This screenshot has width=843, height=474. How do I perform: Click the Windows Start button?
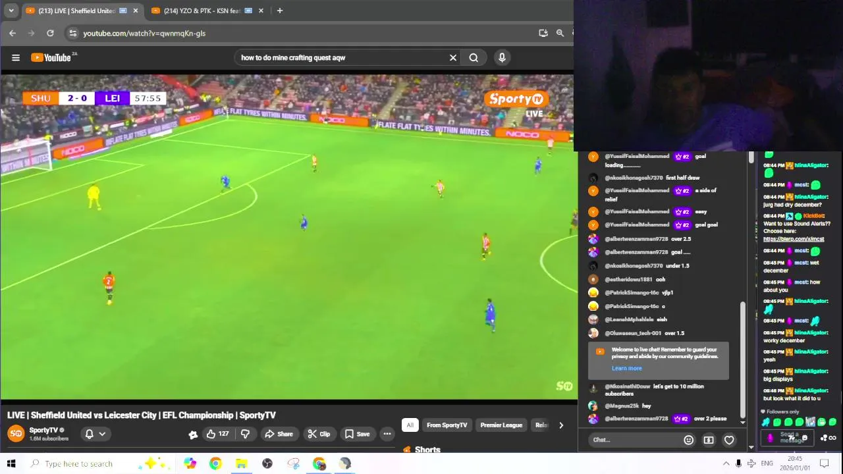pos(11,463)
